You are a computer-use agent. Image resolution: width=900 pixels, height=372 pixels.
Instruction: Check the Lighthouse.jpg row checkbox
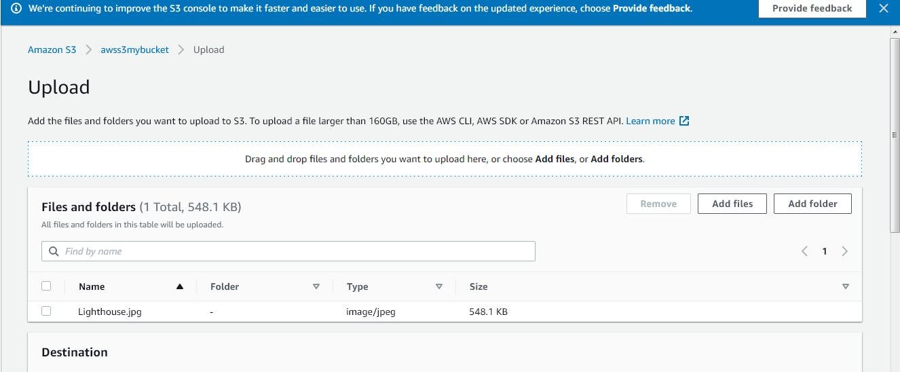pos(46,311)
